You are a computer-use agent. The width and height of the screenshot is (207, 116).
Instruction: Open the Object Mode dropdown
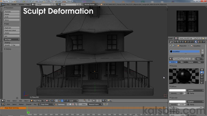38,101
